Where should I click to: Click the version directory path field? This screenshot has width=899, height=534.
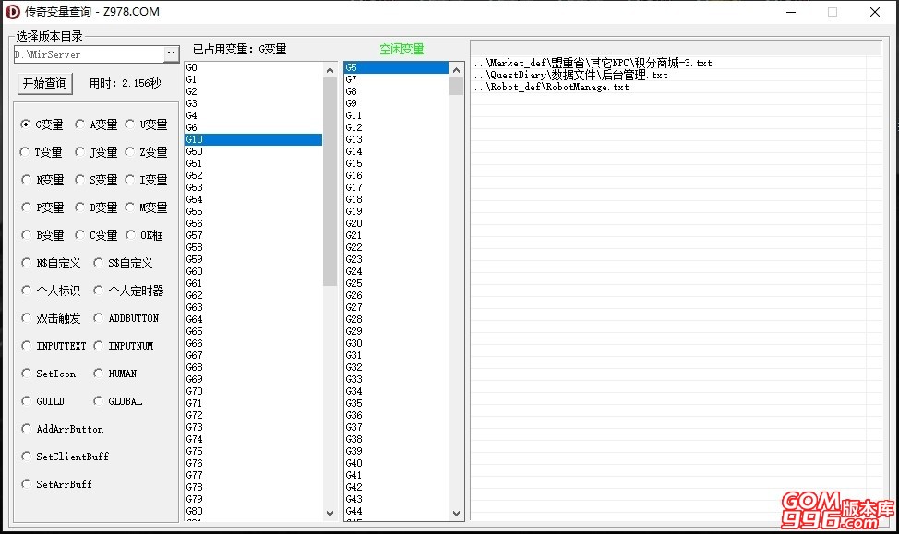point(89,54)
